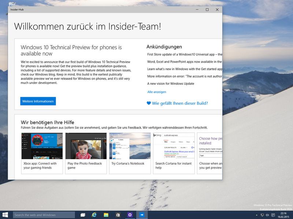Open the Search Cortana for instant help card
This screenshot has height=219, width=293.
pyautogui.click(x=174, y=153)
